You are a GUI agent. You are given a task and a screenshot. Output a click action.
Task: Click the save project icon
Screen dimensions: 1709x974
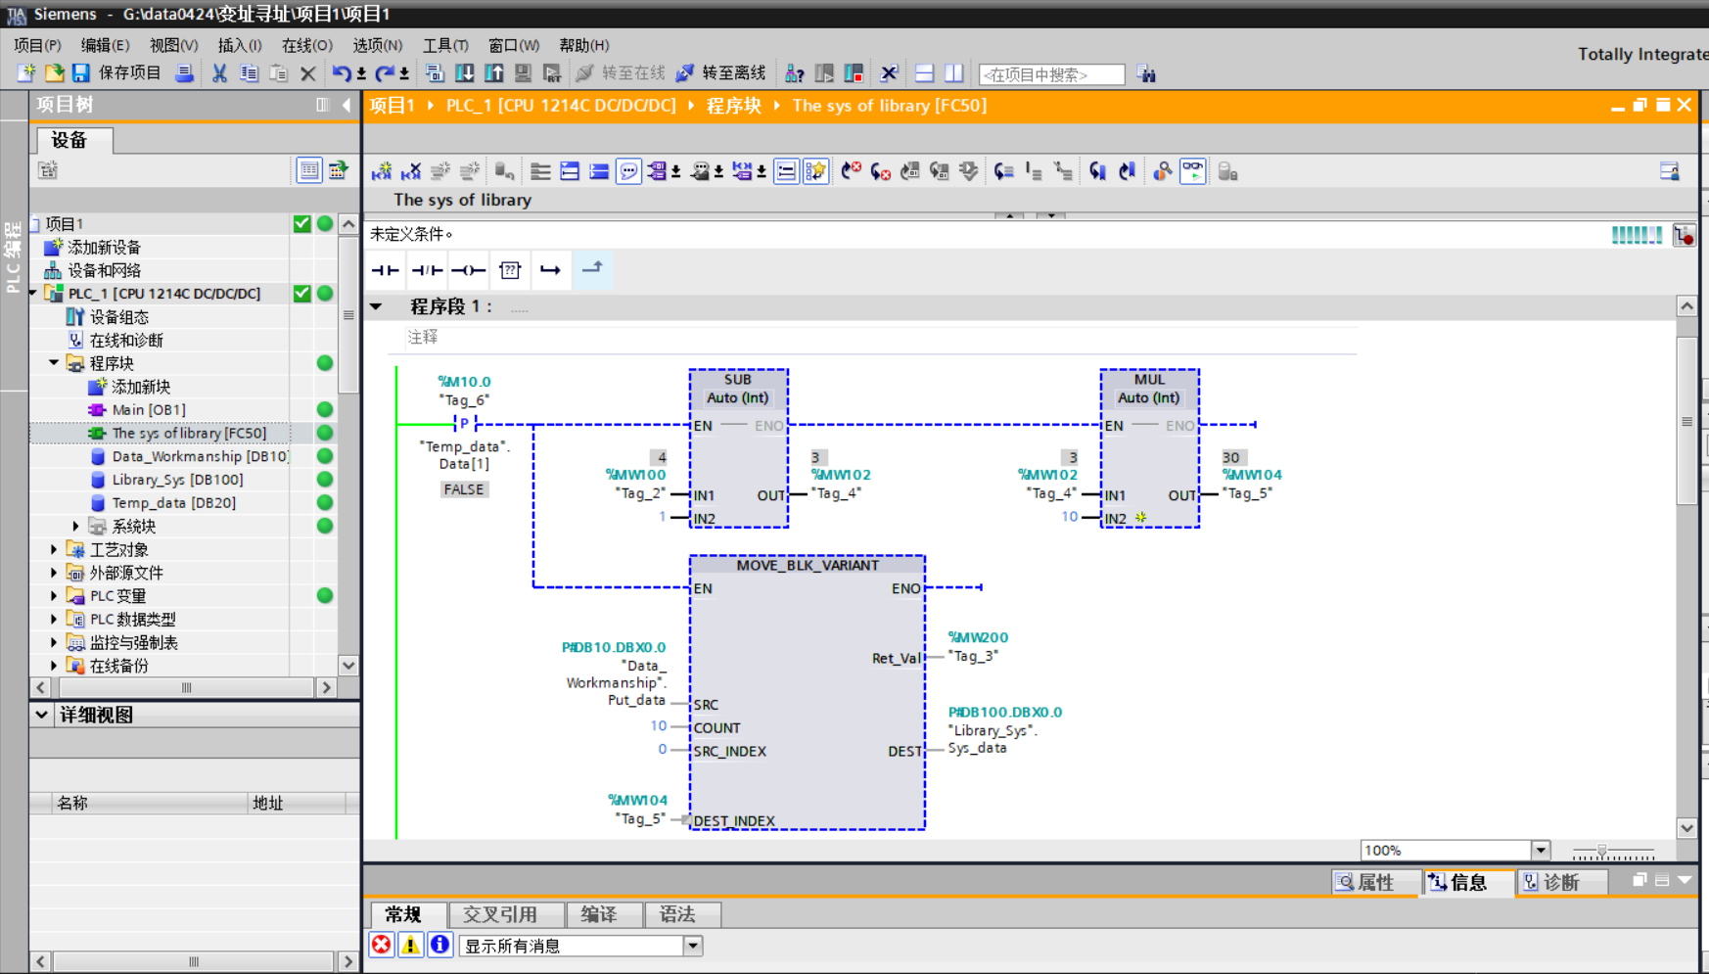coord(81,73)
